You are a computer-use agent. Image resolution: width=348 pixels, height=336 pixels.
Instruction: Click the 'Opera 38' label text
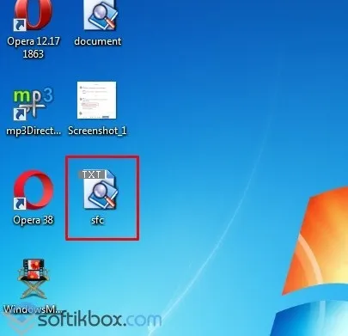(x=34, y=220)
